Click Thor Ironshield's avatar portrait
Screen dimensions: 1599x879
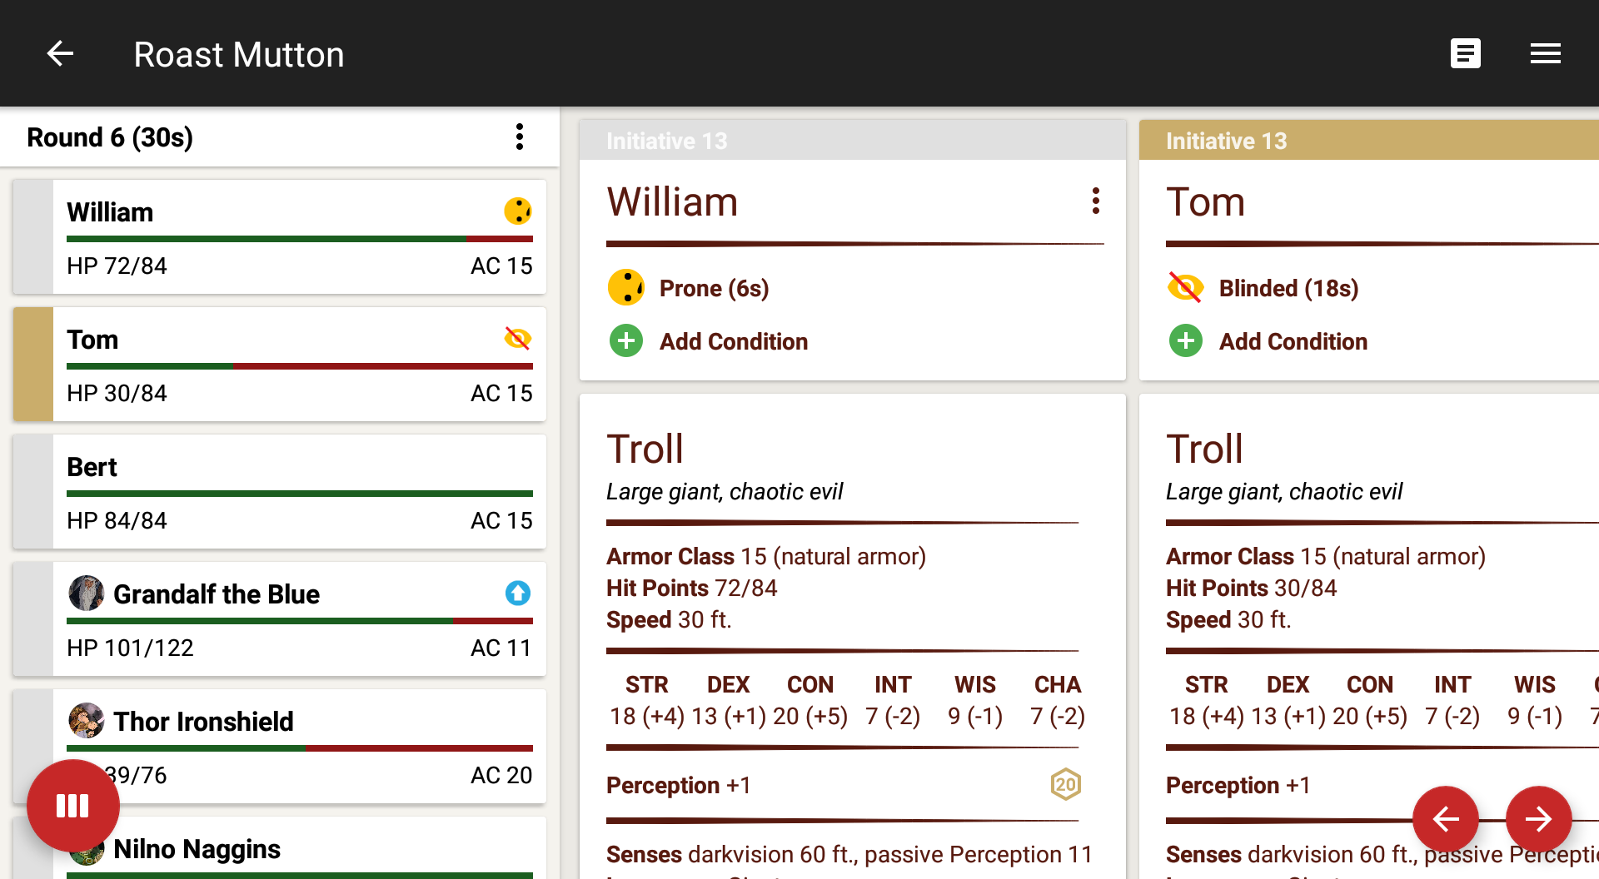click(86, 720)
